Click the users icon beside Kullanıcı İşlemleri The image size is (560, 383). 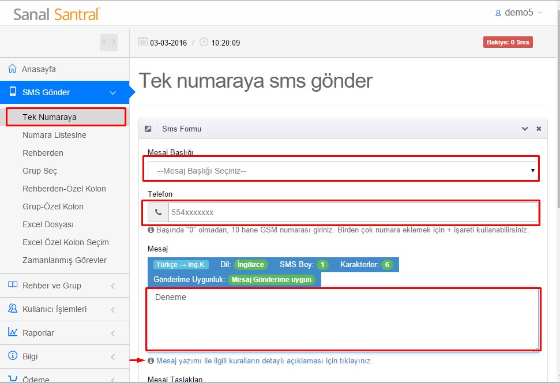coord(13,309)
